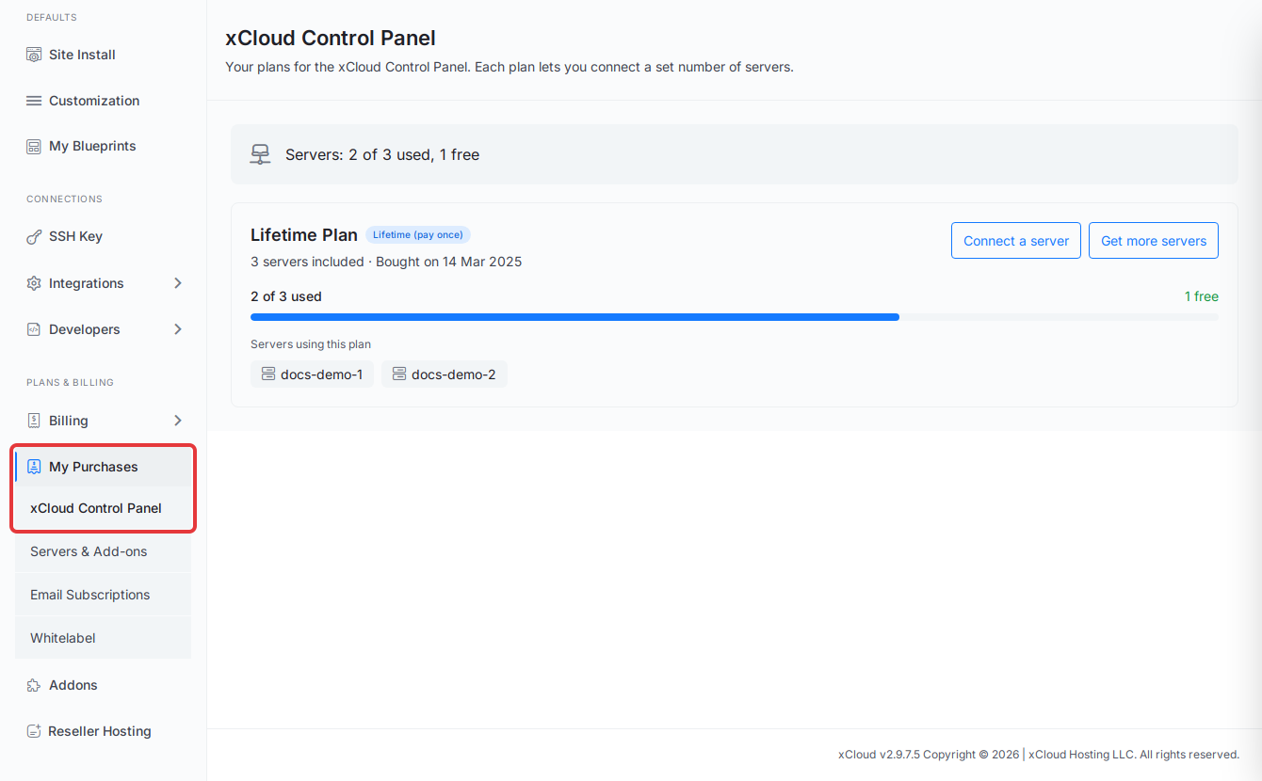Screen dimensions: 1262x781
Task: Expand the Billing submenu chevron
Action: coord(178,421)
